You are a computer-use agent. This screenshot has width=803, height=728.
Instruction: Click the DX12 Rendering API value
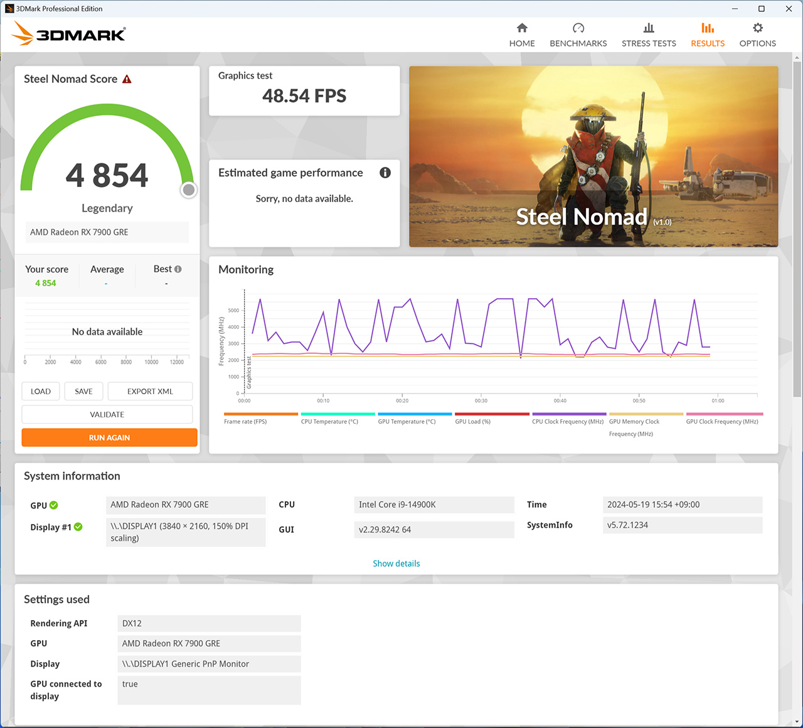point(209,623)
